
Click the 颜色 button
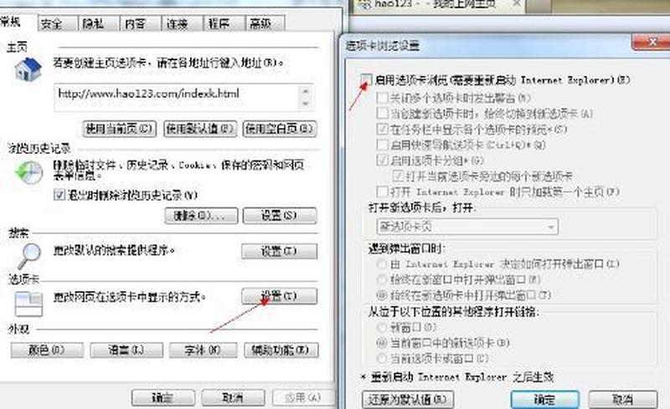pos(47,350)
